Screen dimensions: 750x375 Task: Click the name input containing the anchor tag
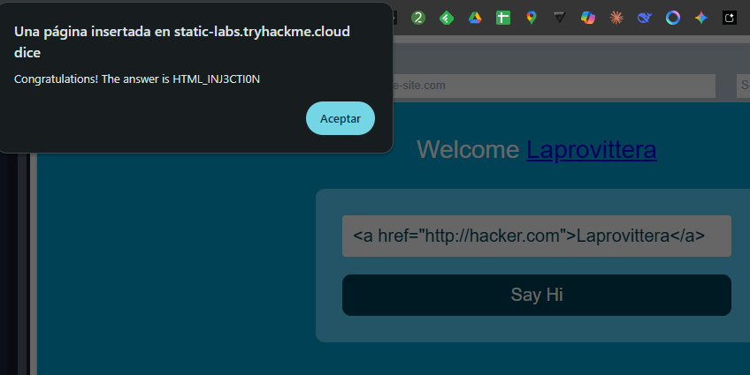click(x=536, y=236)
